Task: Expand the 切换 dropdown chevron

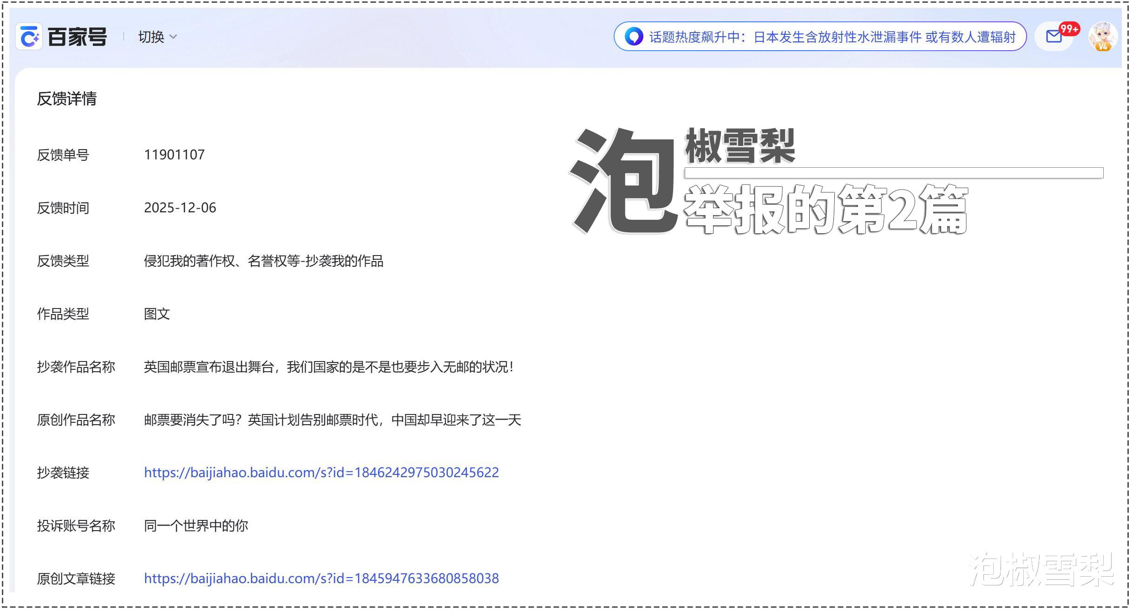Action: click(x=173, y=37)
